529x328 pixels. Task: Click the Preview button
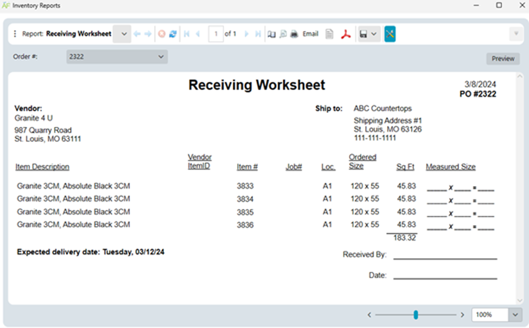tap(502, 59)
